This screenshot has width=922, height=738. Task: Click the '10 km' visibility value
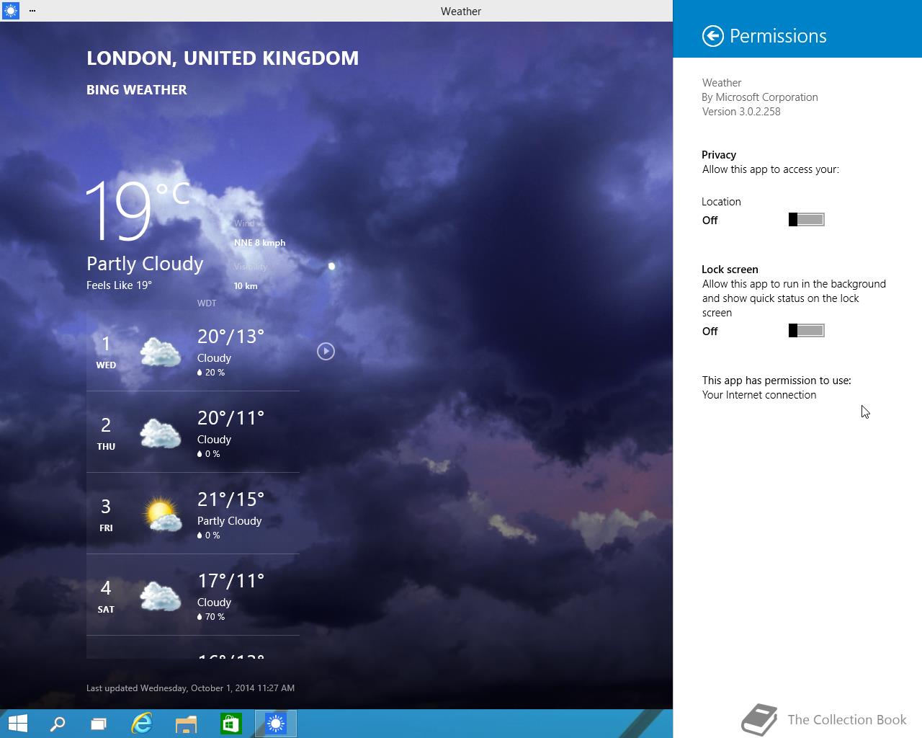tap(246, 286)
